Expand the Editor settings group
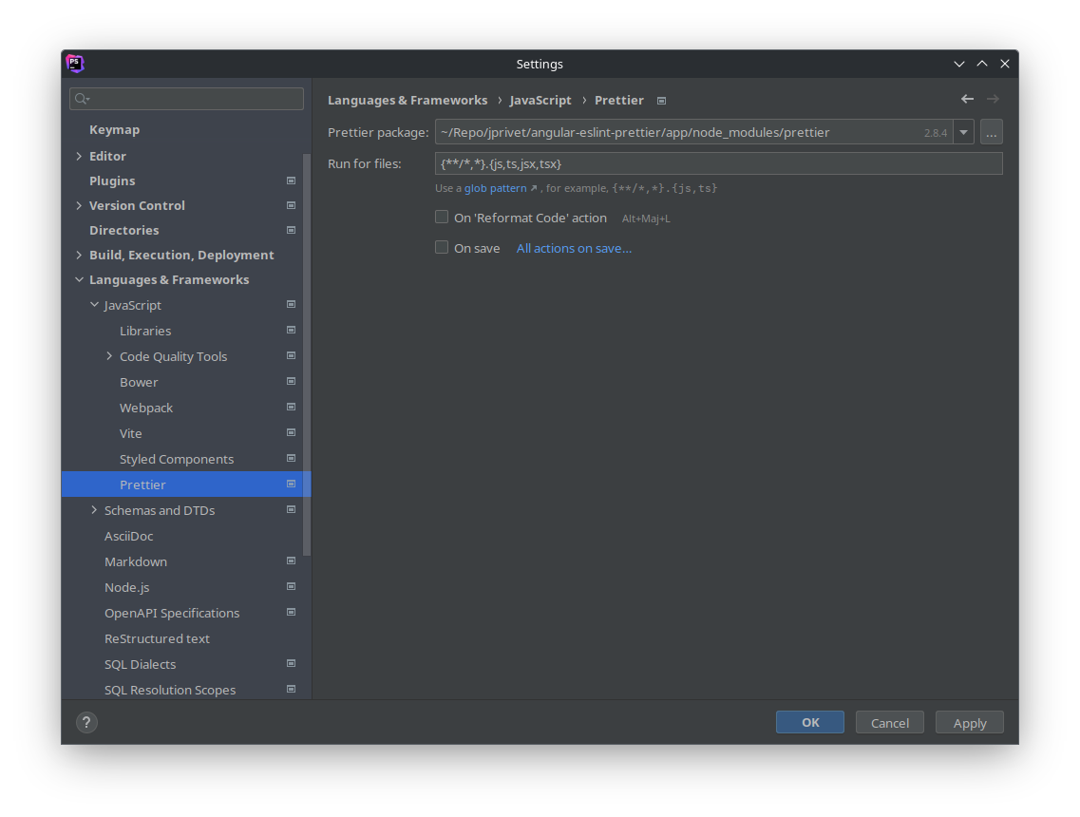 click(x=79, y=157)
